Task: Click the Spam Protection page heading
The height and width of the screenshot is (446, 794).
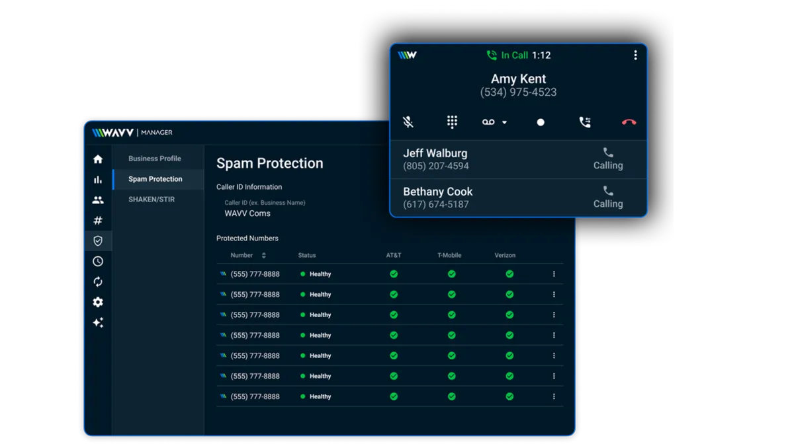Action: coord(270,163)
